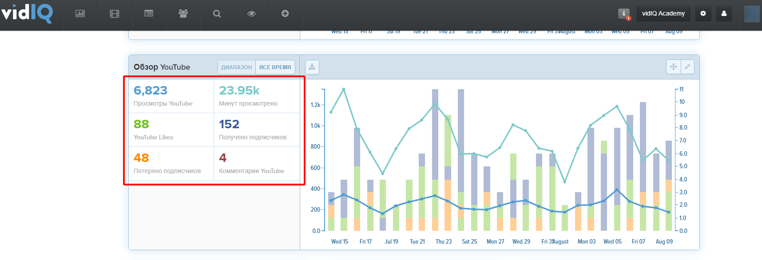Open the users group icon

183,14
